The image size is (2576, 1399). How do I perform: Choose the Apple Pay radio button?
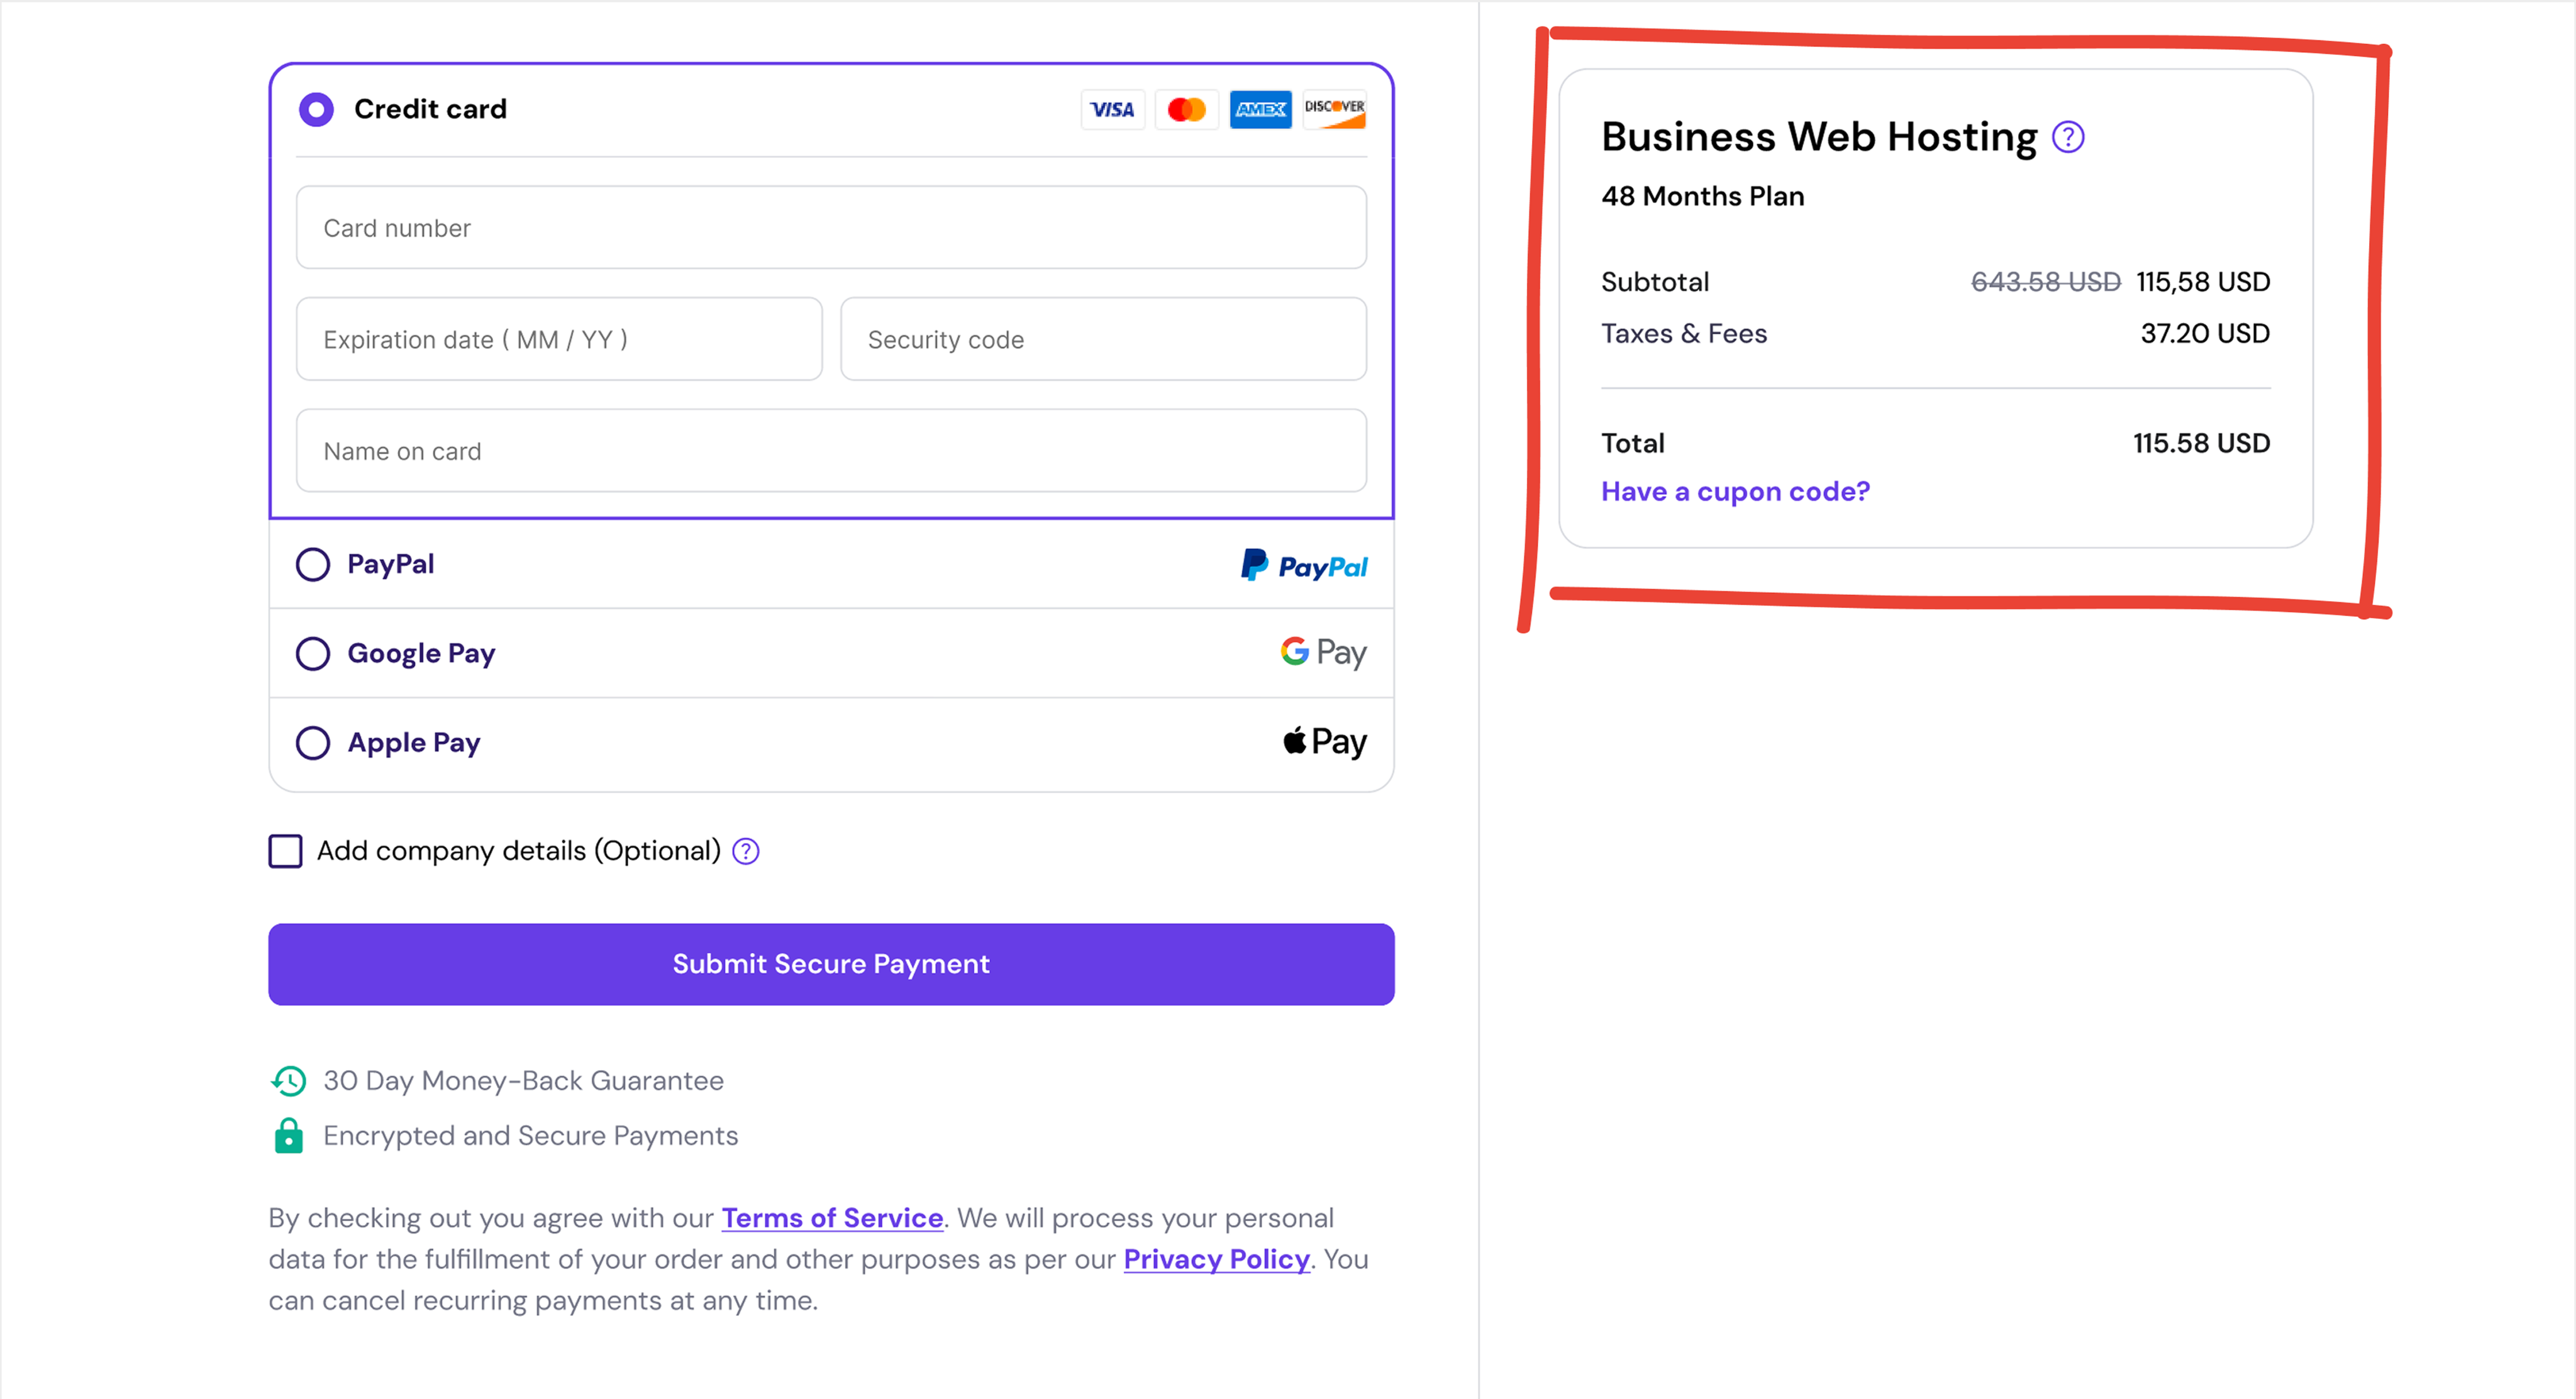click(313, 743)
